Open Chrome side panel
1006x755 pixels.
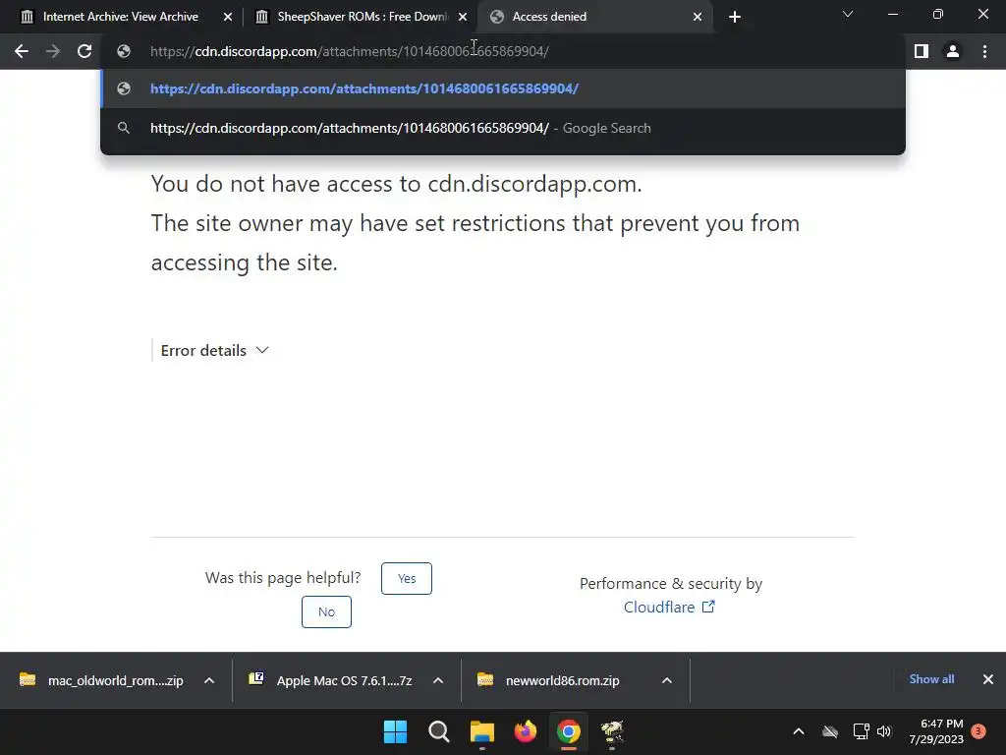(x=922, y=51)
